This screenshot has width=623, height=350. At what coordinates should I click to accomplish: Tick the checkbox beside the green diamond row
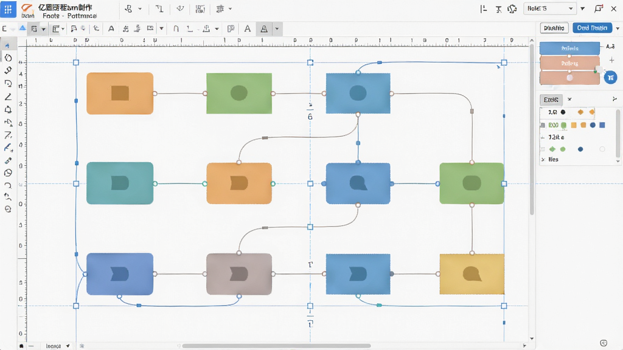(x=543, y=149)
